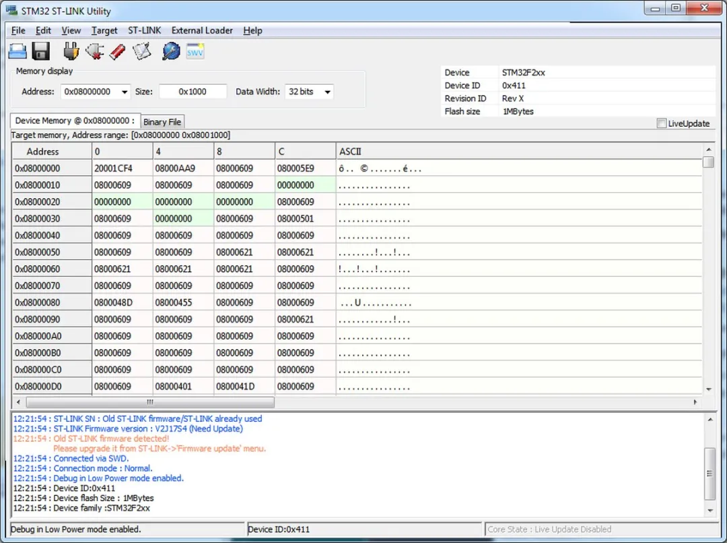Click the 'Old ST-LINK firmware detected!' log line
The image size is (727, 543).
click(x=91, y=439)
